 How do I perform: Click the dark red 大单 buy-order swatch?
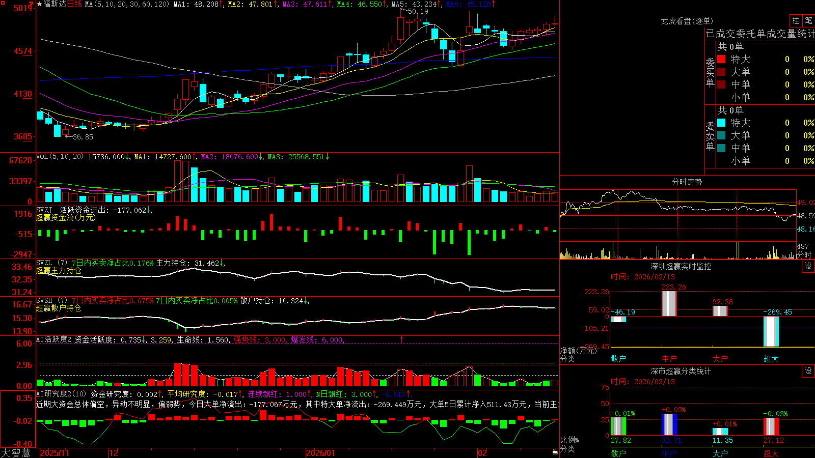(x=721, y=72)
